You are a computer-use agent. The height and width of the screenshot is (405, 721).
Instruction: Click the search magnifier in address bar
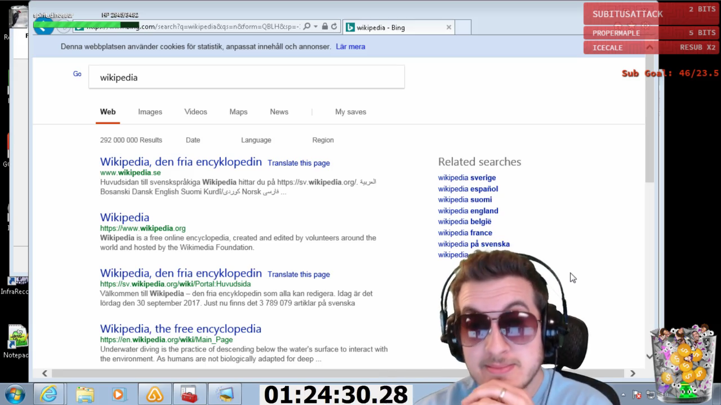(307, 26)
